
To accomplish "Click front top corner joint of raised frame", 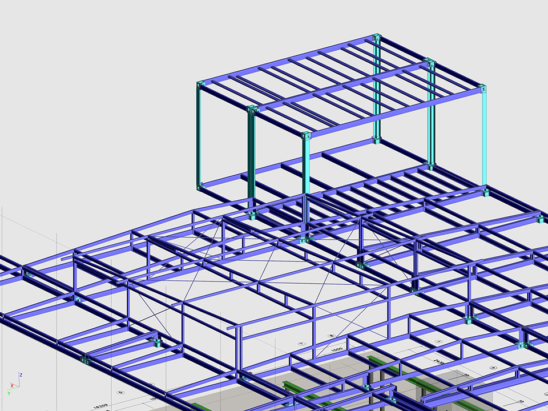I will [x=307, y=136].
